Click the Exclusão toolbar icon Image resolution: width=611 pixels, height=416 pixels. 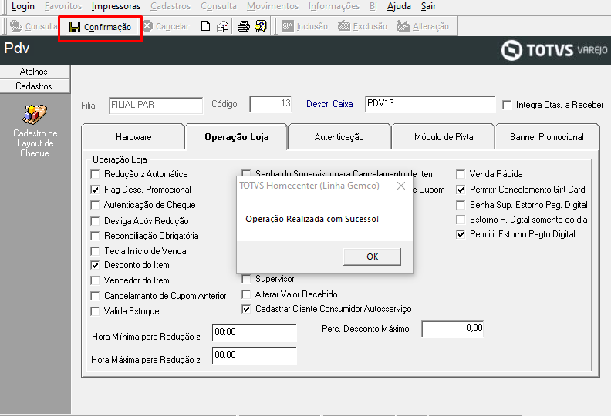344,26
